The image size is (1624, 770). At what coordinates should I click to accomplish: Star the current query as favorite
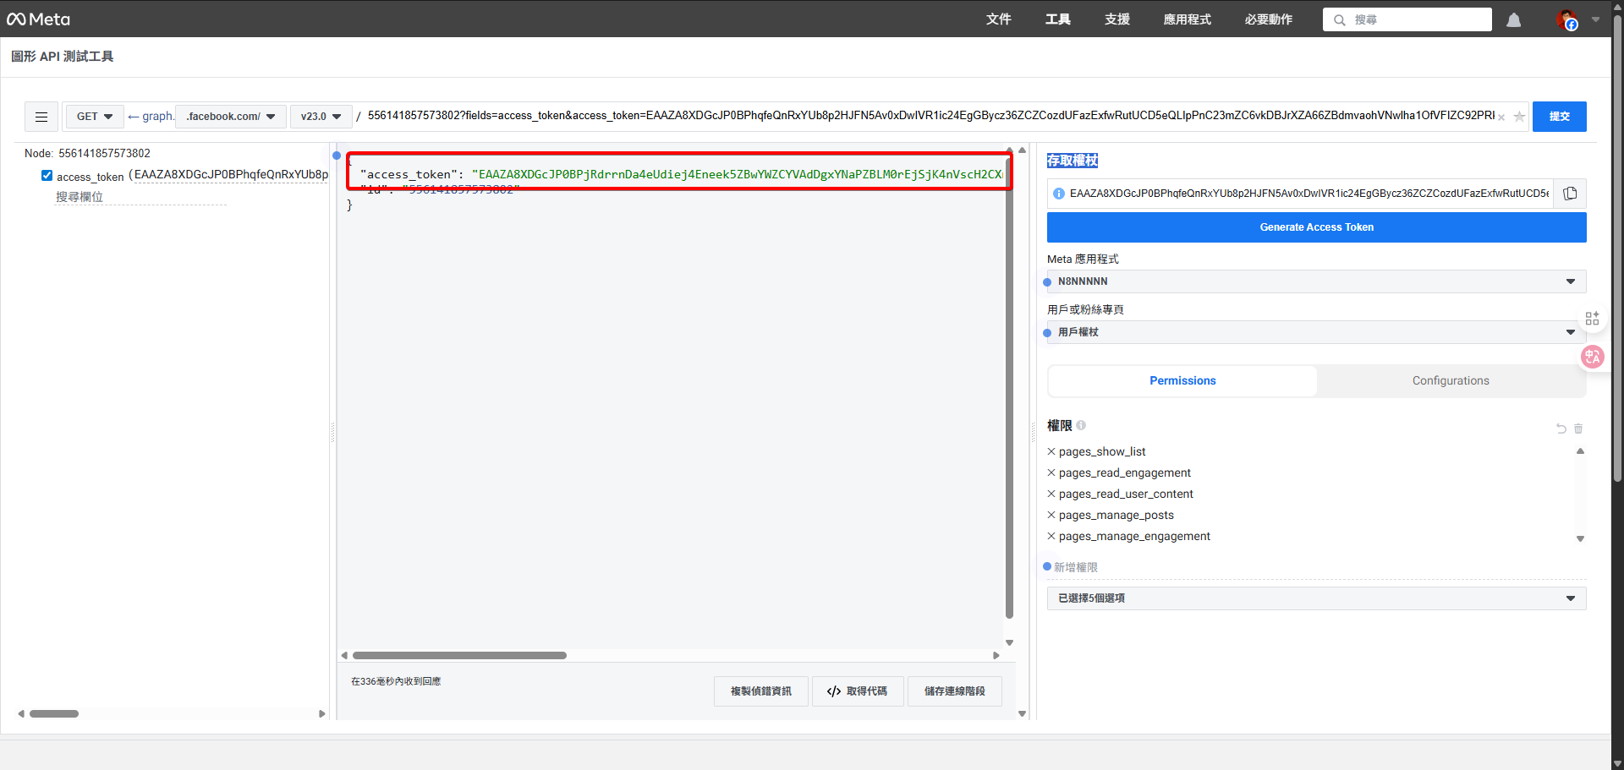pos(1519,117)
